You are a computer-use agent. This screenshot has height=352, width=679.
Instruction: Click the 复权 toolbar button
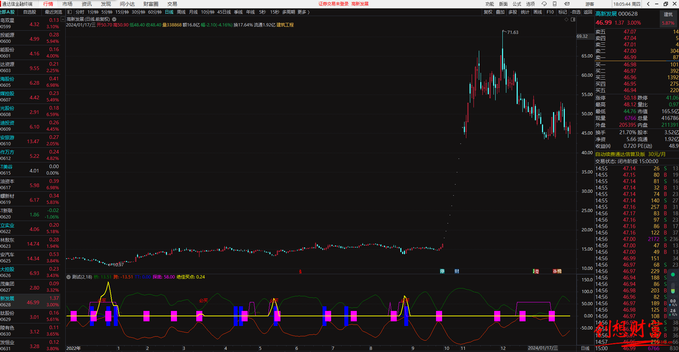click(x=488, y=12)
